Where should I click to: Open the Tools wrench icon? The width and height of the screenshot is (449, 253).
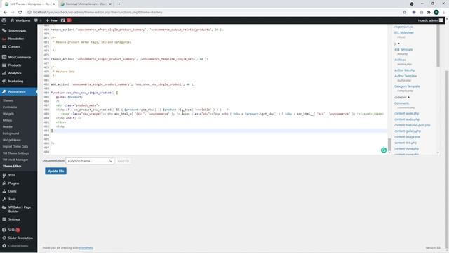4,199
